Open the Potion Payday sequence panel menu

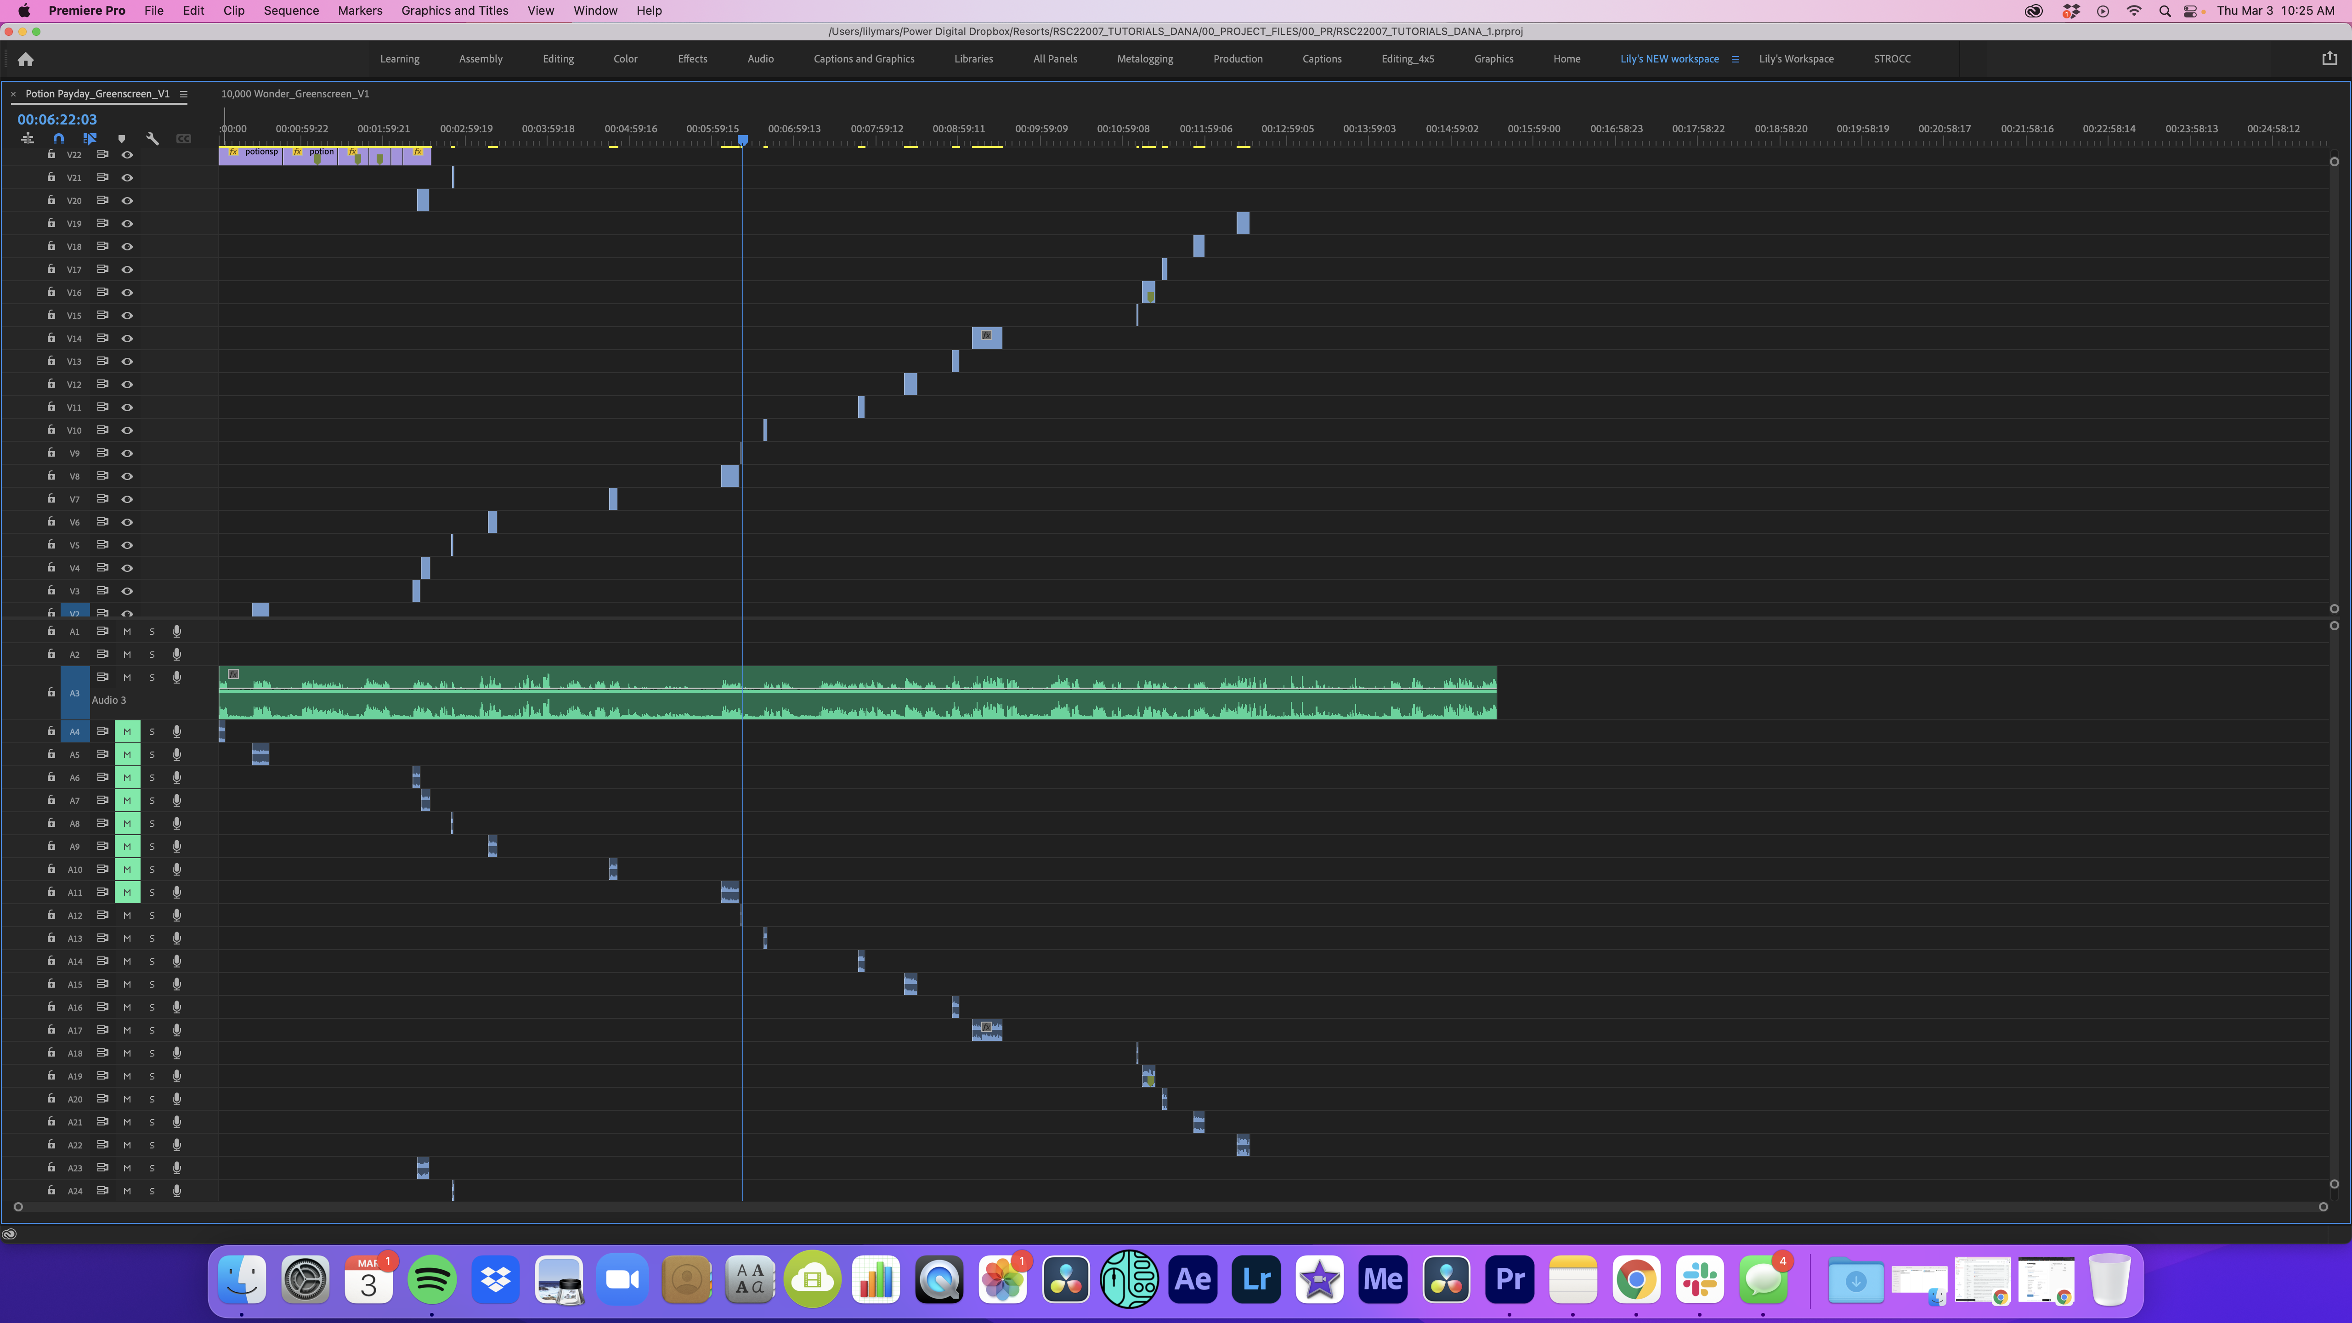tap(184, 93)
